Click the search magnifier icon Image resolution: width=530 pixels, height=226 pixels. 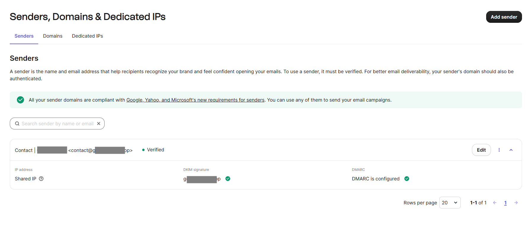(17, 124)
